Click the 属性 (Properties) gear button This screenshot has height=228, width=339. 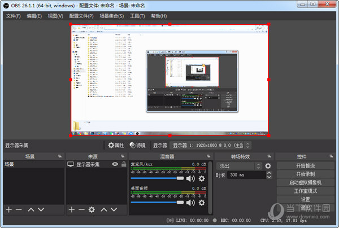pos(115,145)
